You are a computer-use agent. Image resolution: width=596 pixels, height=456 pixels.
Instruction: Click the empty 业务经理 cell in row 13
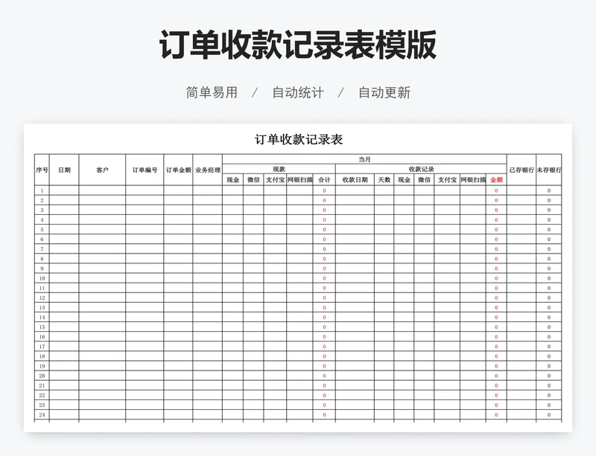pyautogui.click(x=208, y=307)
